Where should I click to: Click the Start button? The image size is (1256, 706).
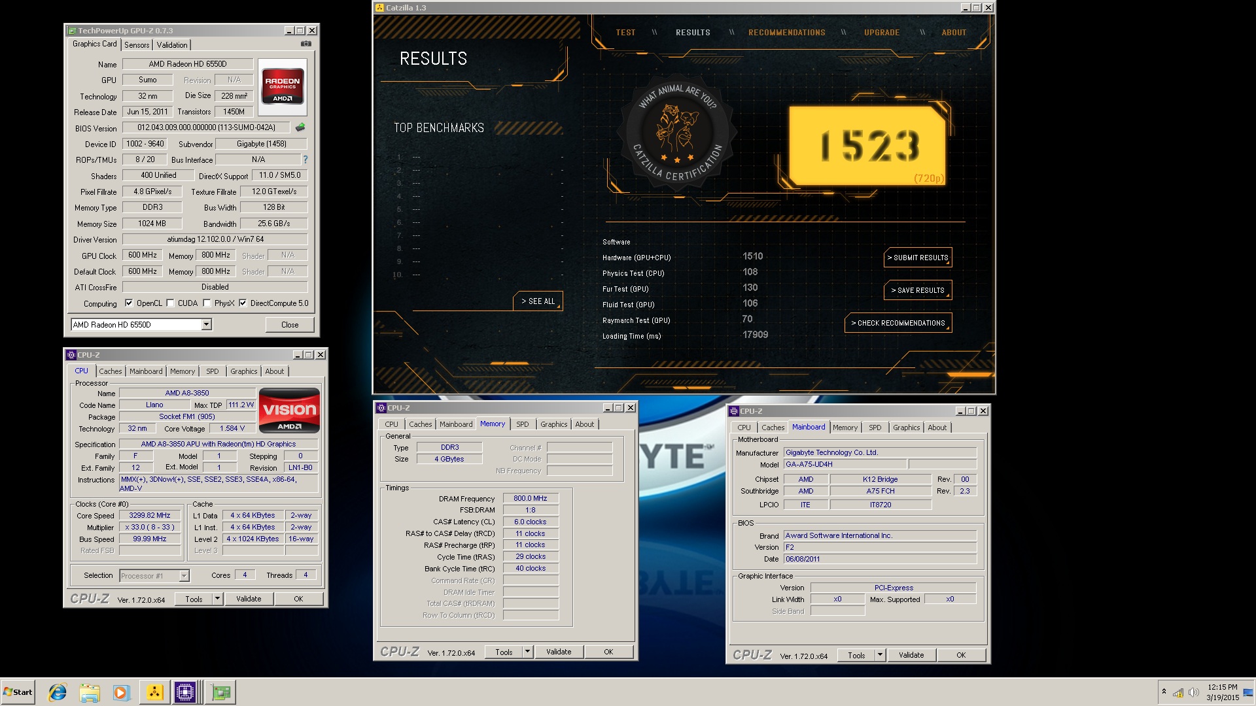(x=18, y=692)
